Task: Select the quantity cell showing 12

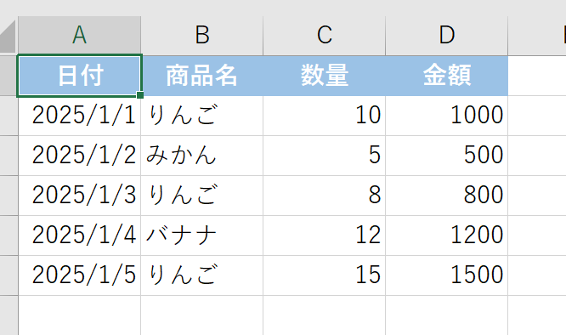Action: [x=325, y=236]
